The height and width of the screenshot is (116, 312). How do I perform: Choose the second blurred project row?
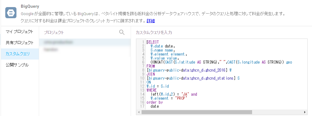pyautogui.click(x=85, y=50)
